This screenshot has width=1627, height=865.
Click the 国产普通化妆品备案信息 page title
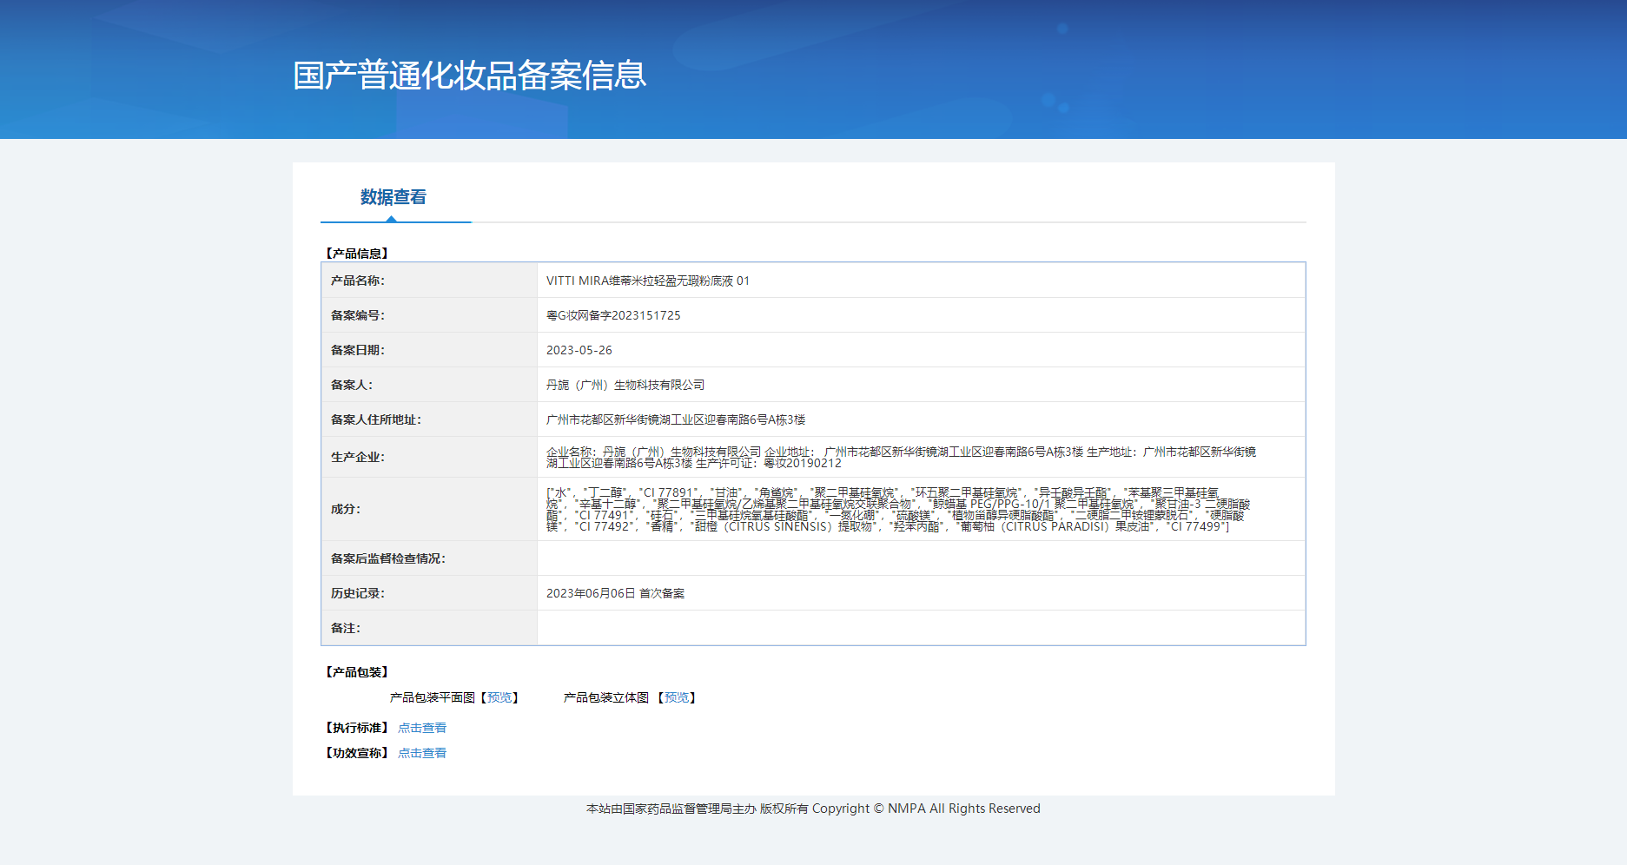pyautogui.click(x=469, y=76)
